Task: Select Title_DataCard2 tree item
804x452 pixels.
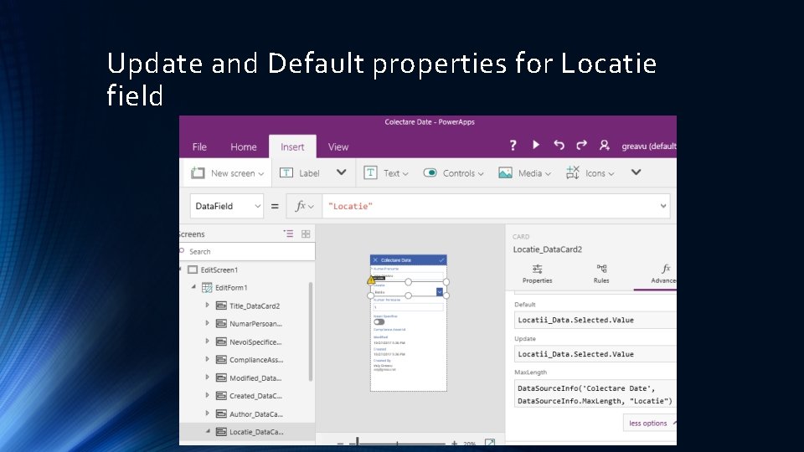Action: pos(255,306)
